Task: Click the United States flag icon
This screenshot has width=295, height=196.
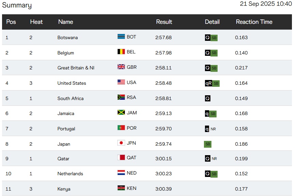Action: (121, 82)
